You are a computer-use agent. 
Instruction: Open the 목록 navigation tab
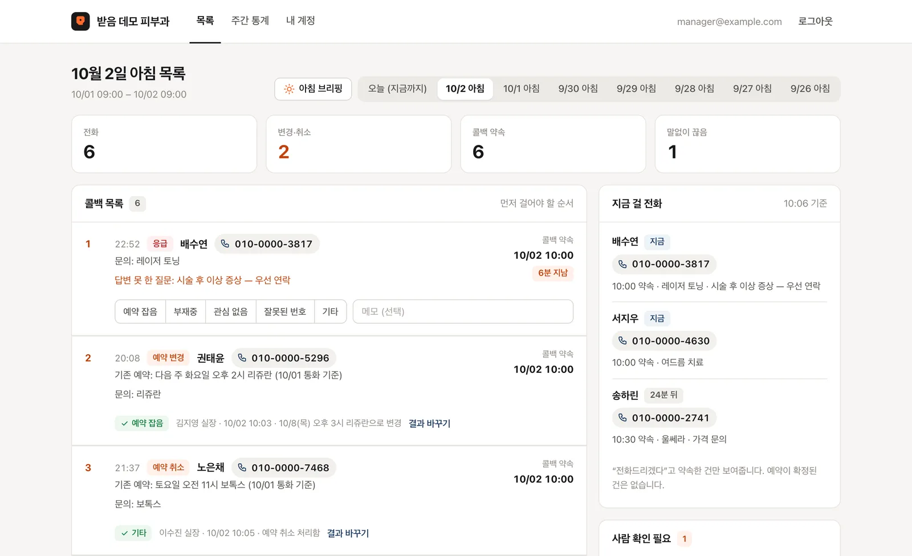[205, 21]
